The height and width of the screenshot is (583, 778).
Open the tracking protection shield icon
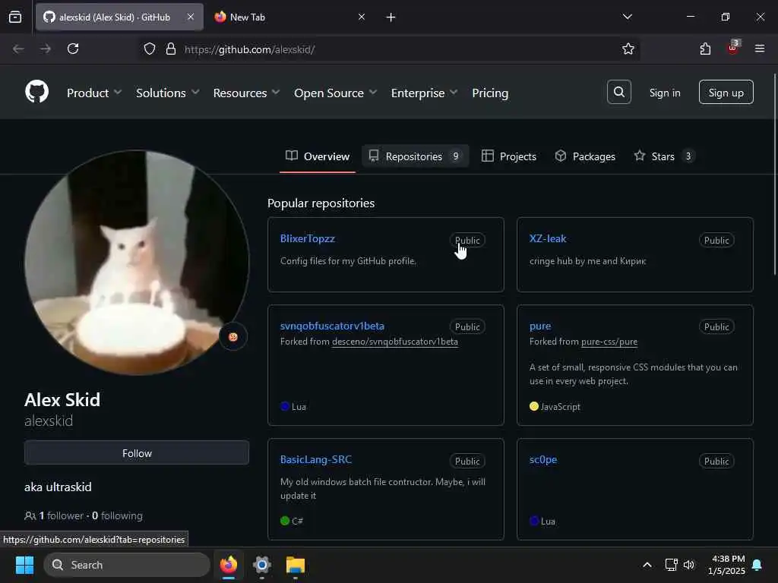point(150,49)
